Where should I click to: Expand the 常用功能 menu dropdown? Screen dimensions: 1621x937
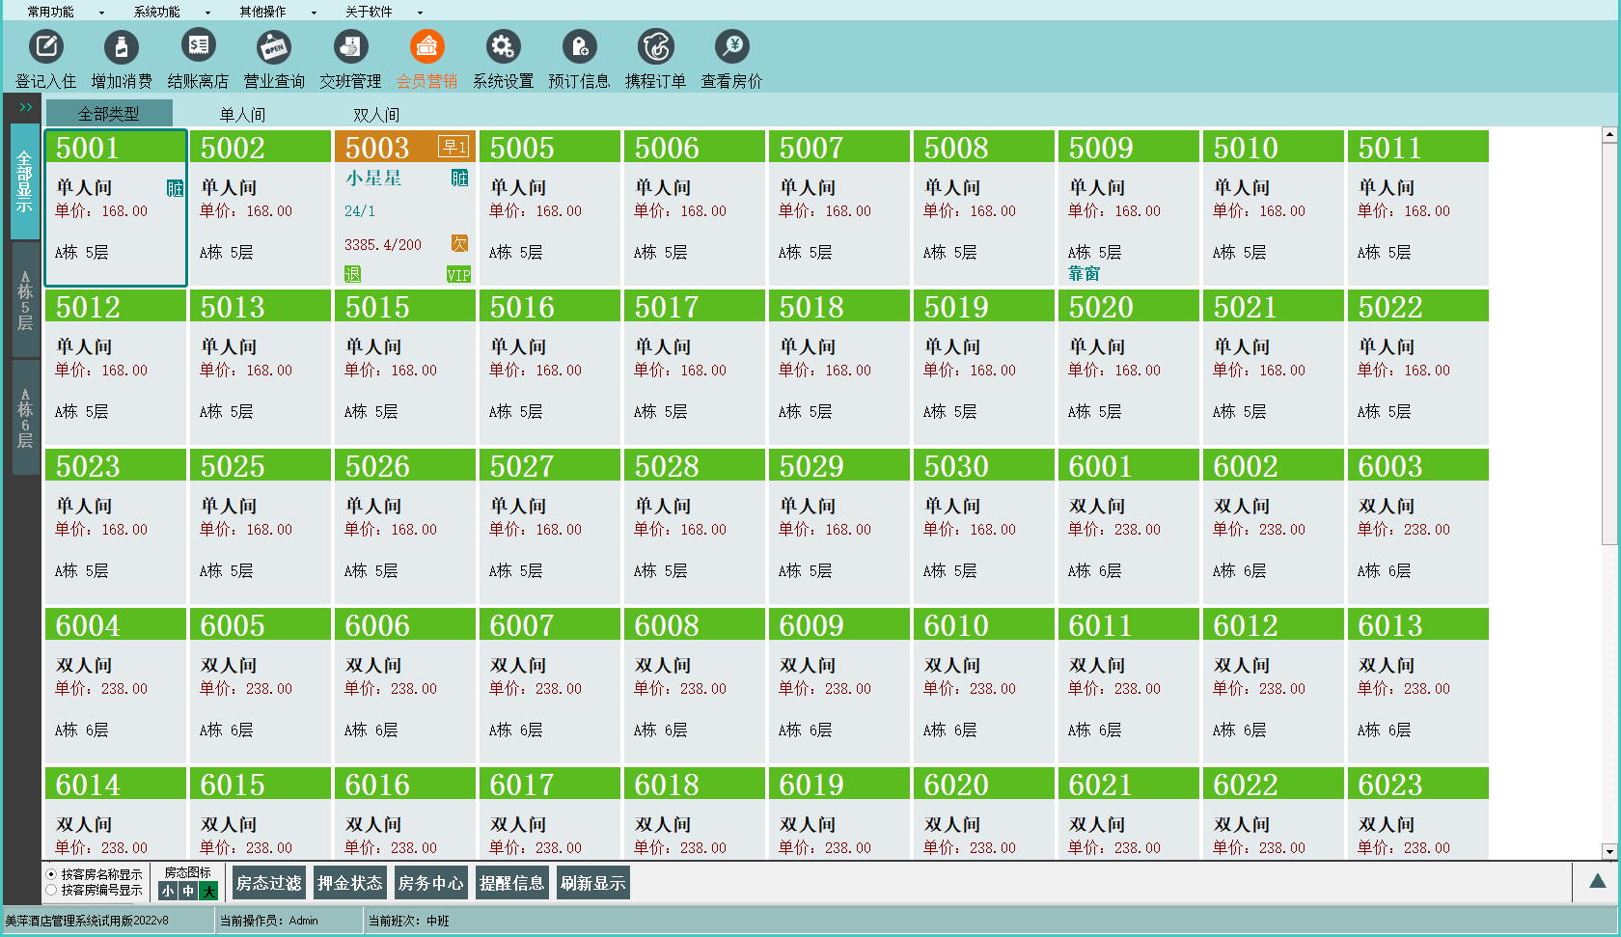(x=64, y=12)
